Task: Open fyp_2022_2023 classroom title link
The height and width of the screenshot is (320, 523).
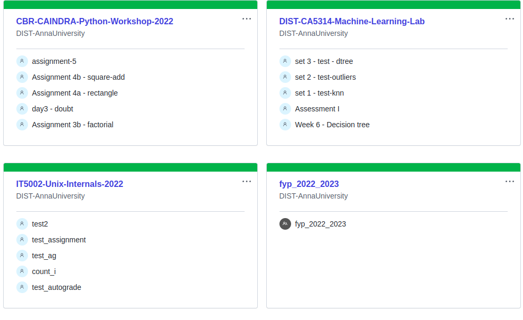Action: [309, 184]
